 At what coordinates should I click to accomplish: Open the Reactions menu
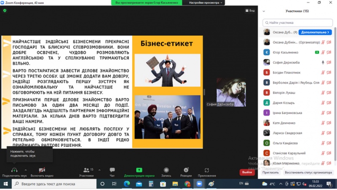pos(186,172)
